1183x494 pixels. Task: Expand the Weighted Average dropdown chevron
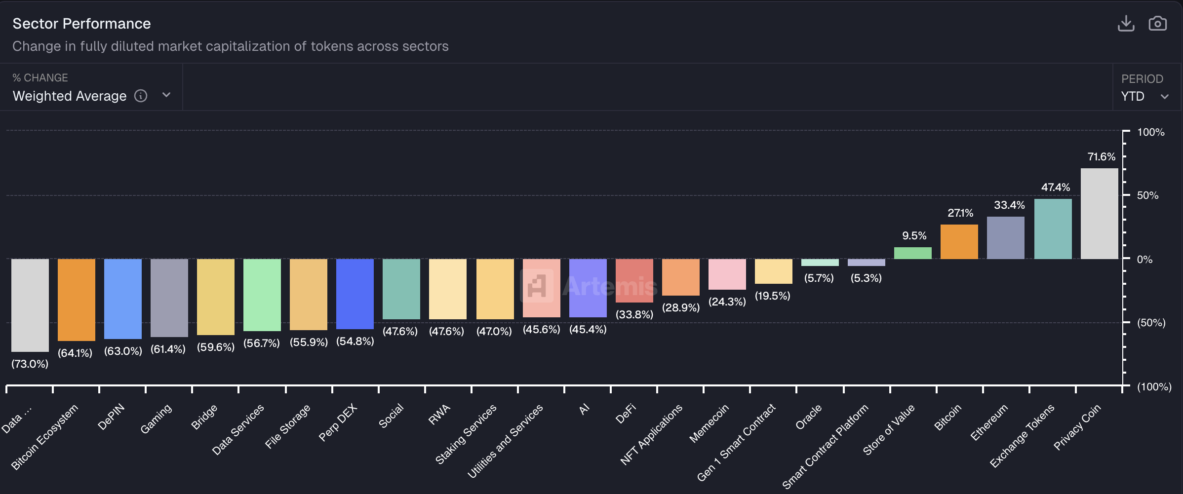[x=166, y=95]
